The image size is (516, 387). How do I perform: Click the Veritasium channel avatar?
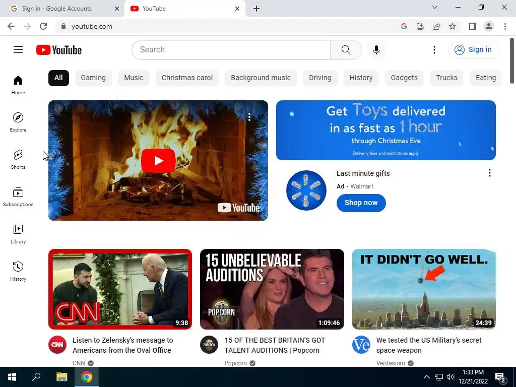click(x=361, y=345)
